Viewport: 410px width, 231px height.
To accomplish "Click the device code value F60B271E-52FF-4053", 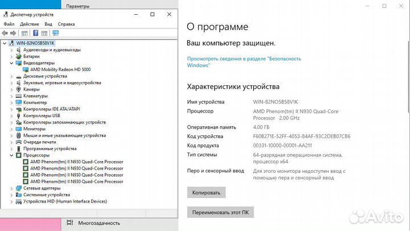I will pos(301,136).
